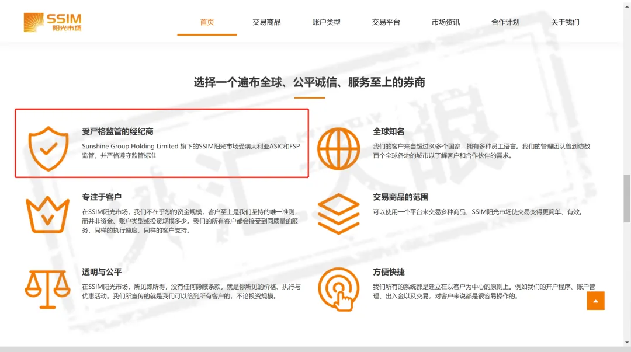
Task: Click the Sunshine Group Holding Limited description text
Action: pos(190,151)
